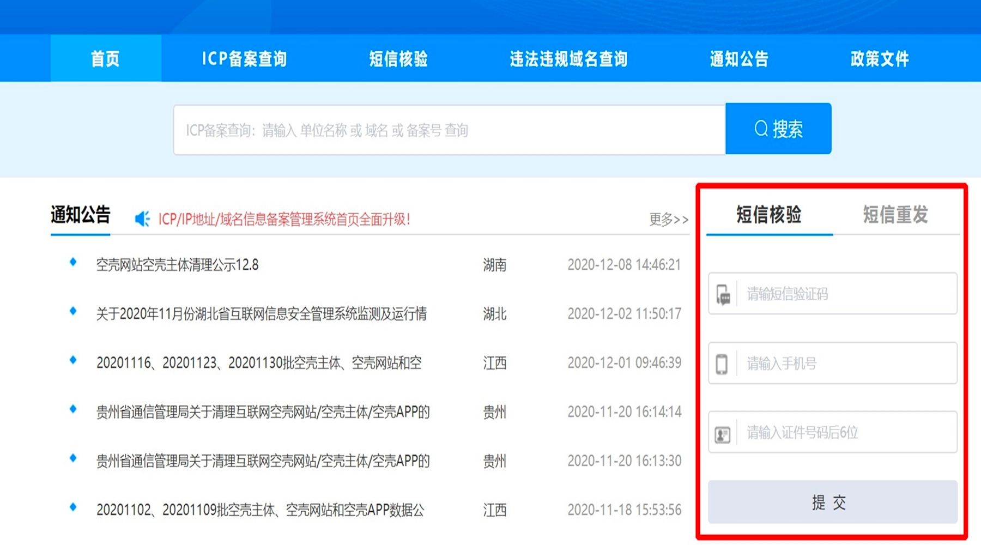Click the red ICP/IP system upgrade announcement
The width and height of the screenshot is (981, 545).
click(x=284, y=220)
